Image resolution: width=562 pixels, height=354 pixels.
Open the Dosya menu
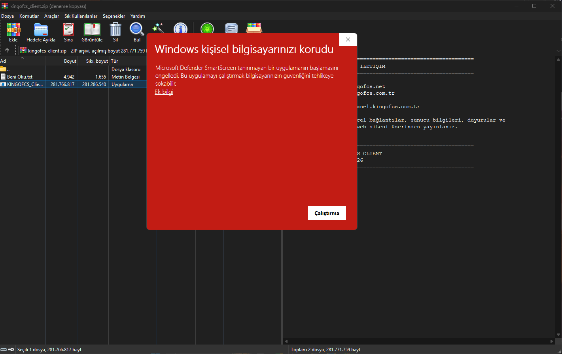click(8, 16)
